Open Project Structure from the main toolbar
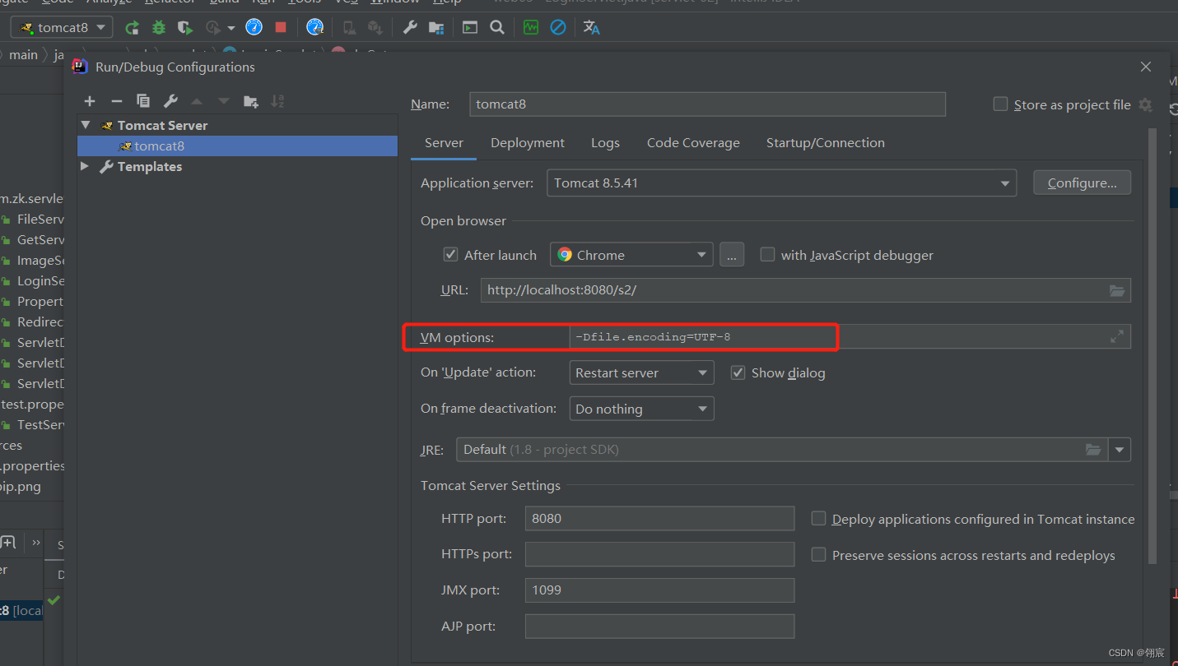This screenshot has height=666, width=1178. pyautogui.click(x=437, y=28)
